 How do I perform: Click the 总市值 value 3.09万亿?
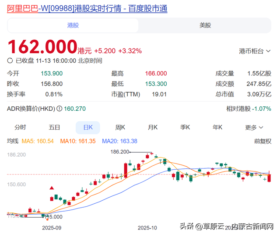click(259, 94)
